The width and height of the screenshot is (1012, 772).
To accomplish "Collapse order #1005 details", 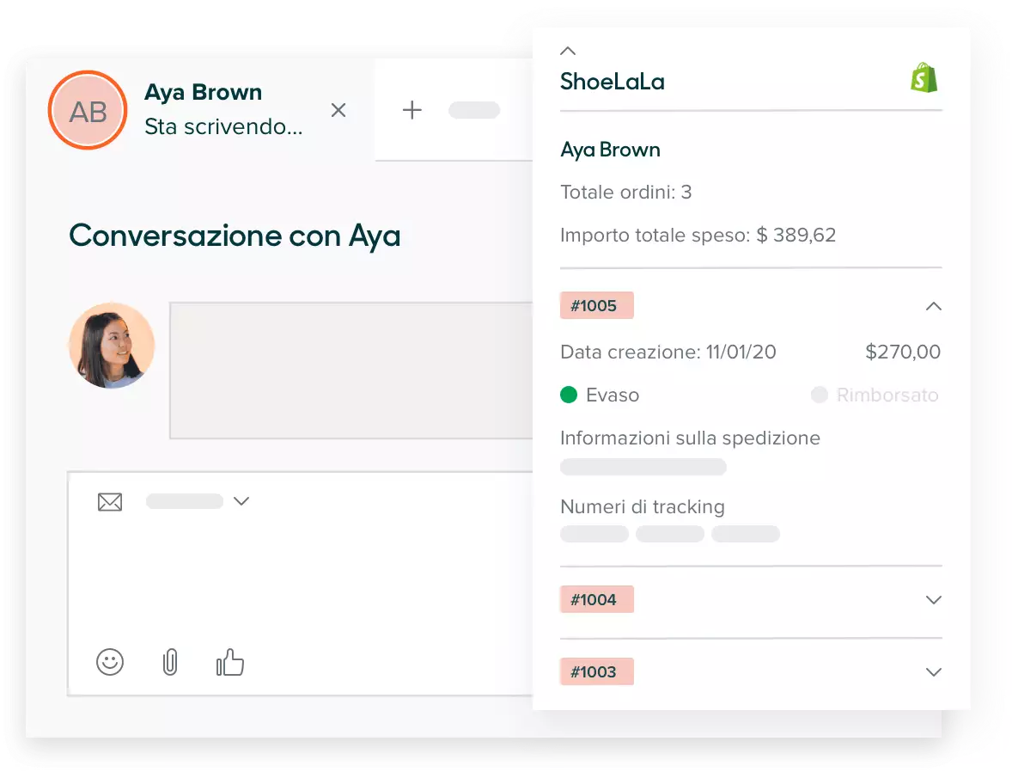I will click(x=933, y=306).
